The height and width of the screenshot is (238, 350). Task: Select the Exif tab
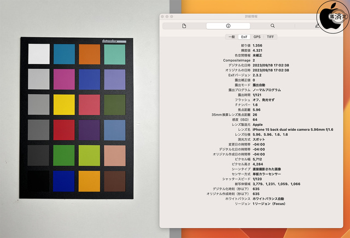coord(244,37)
